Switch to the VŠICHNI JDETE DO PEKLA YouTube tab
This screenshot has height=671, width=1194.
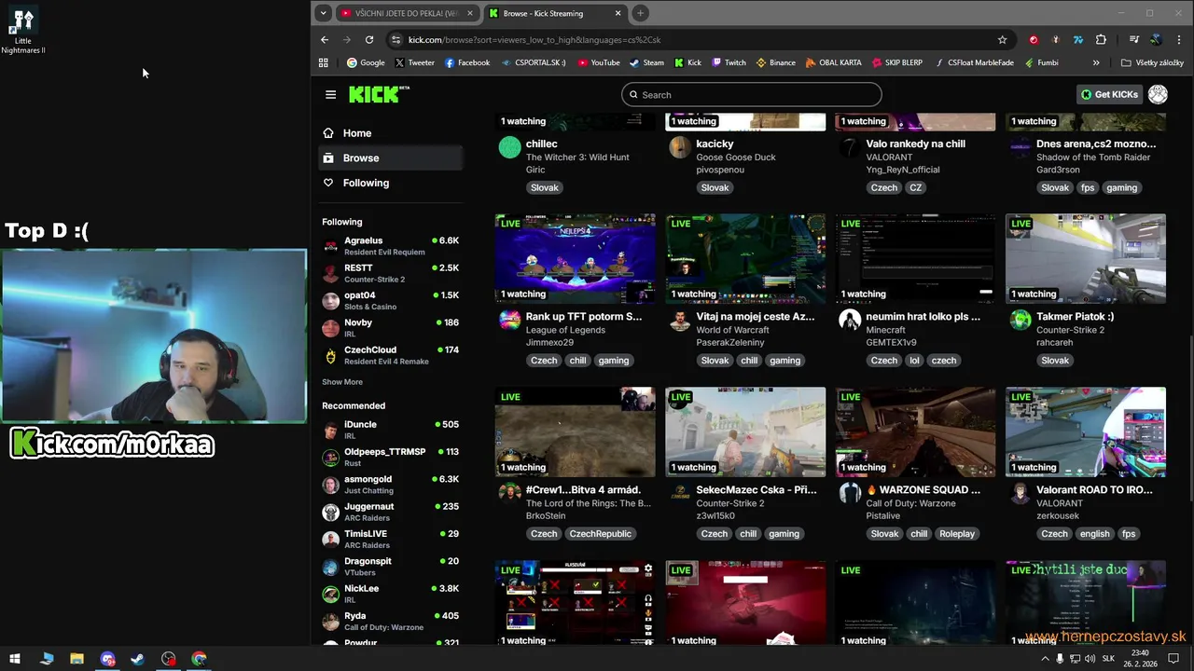tap(408, 13)
